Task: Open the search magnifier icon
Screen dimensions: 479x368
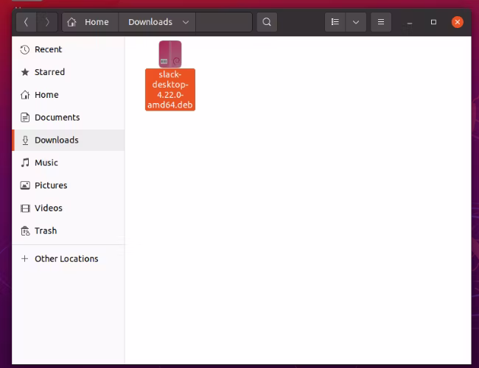Action: point(267,22)
